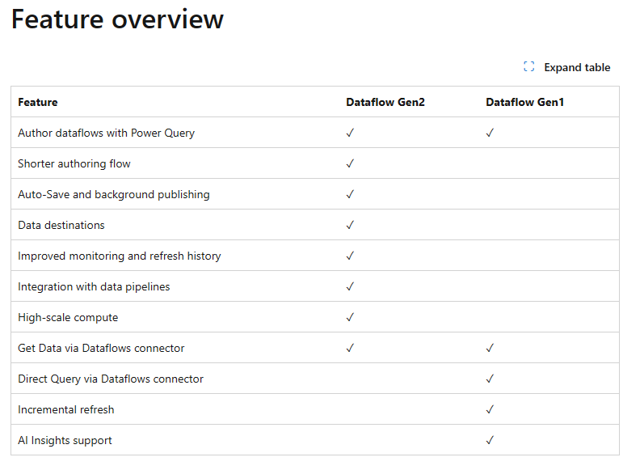
Task: Click the Dataflow Gen1 column header
Action: [x=525, y=102]
